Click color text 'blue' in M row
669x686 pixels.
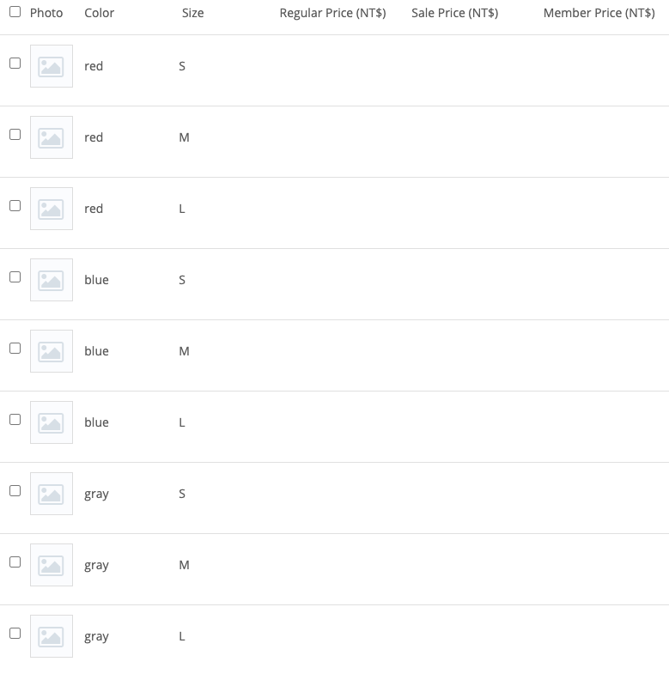pyautogui.click(x=97, y=351)
